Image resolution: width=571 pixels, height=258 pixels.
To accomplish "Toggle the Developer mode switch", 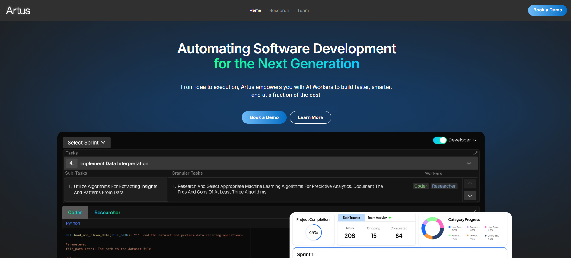I will 440,140.
